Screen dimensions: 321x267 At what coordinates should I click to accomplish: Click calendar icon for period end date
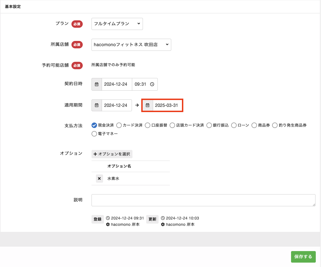(148, 105)
